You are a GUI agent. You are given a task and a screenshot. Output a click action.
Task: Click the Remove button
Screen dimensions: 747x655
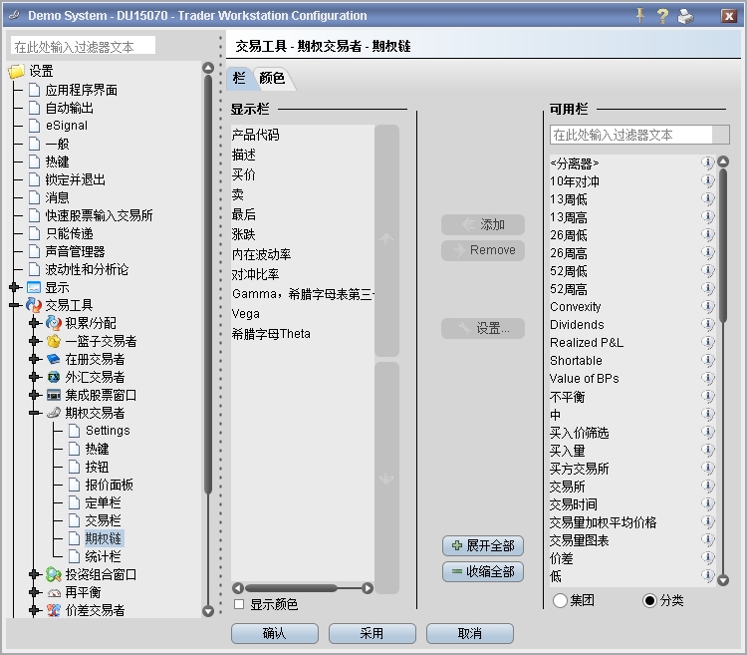pyautogui.click(x=483, y=250)
